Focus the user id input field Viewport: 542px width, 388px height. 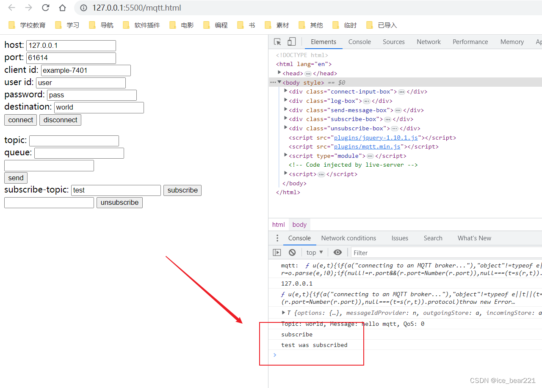81,83
